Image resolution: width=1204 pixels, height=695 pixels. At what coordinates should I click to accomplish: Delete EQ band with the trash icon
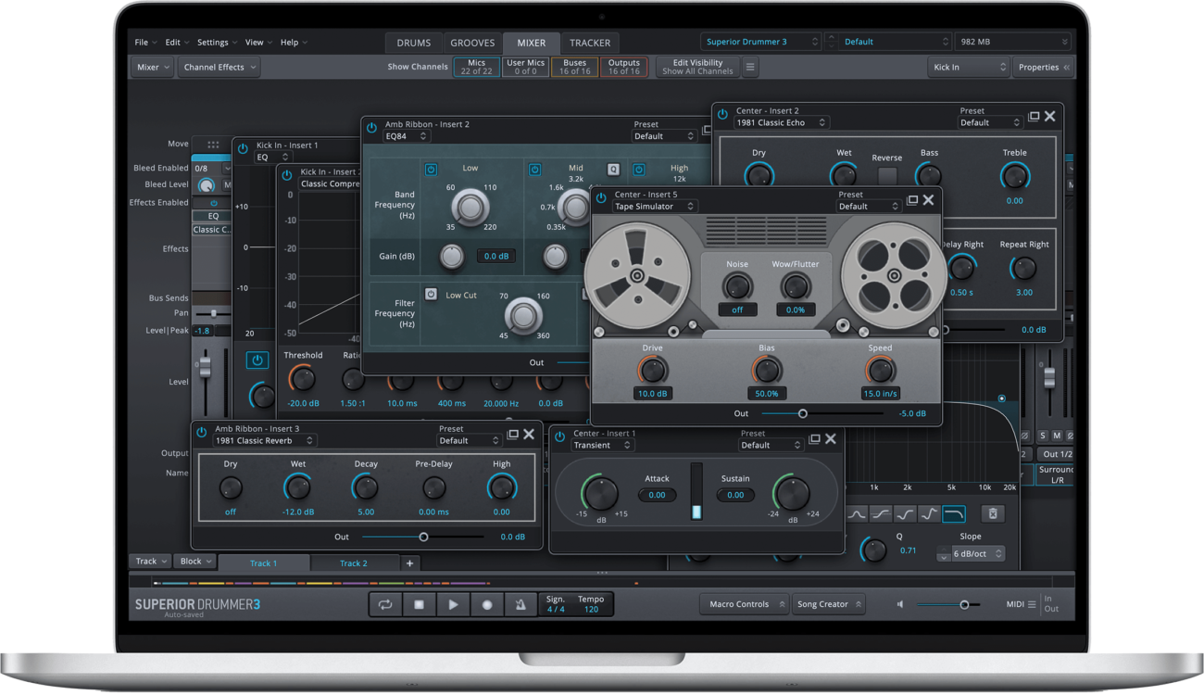tap(992, 513)
